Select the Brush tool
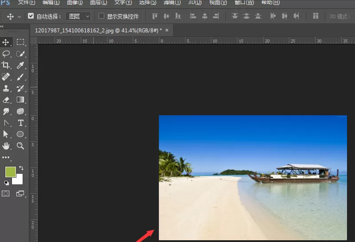This screenshot has height=242, width=355. pos(20,77)
